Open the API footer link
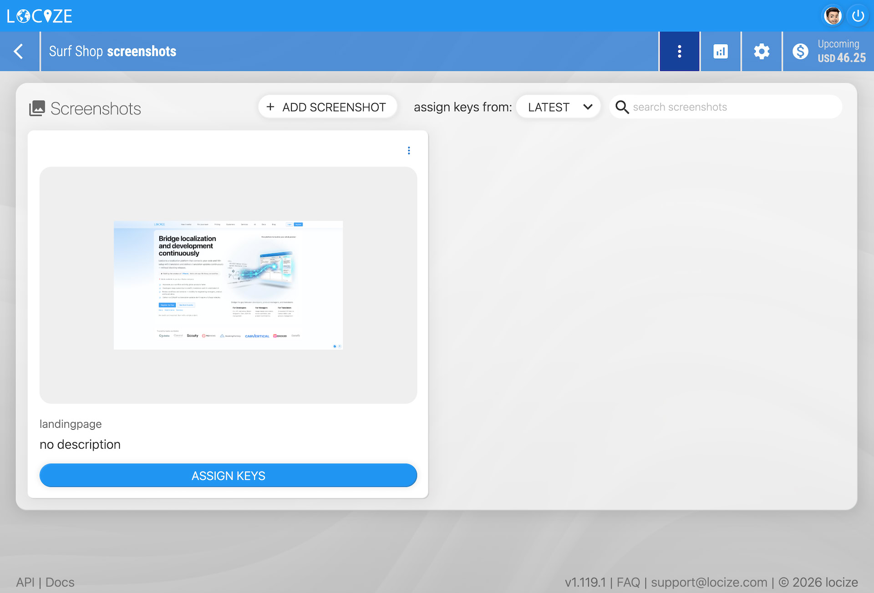Viewport: 874px width, 593px height. [25, 582]
